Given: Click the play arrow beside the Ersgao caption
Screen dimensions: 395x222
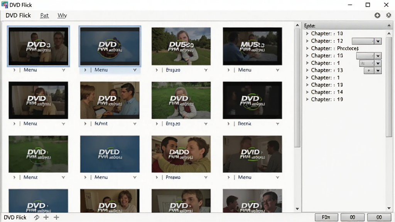Looking at the screenshot, I should tap(157, 124).
